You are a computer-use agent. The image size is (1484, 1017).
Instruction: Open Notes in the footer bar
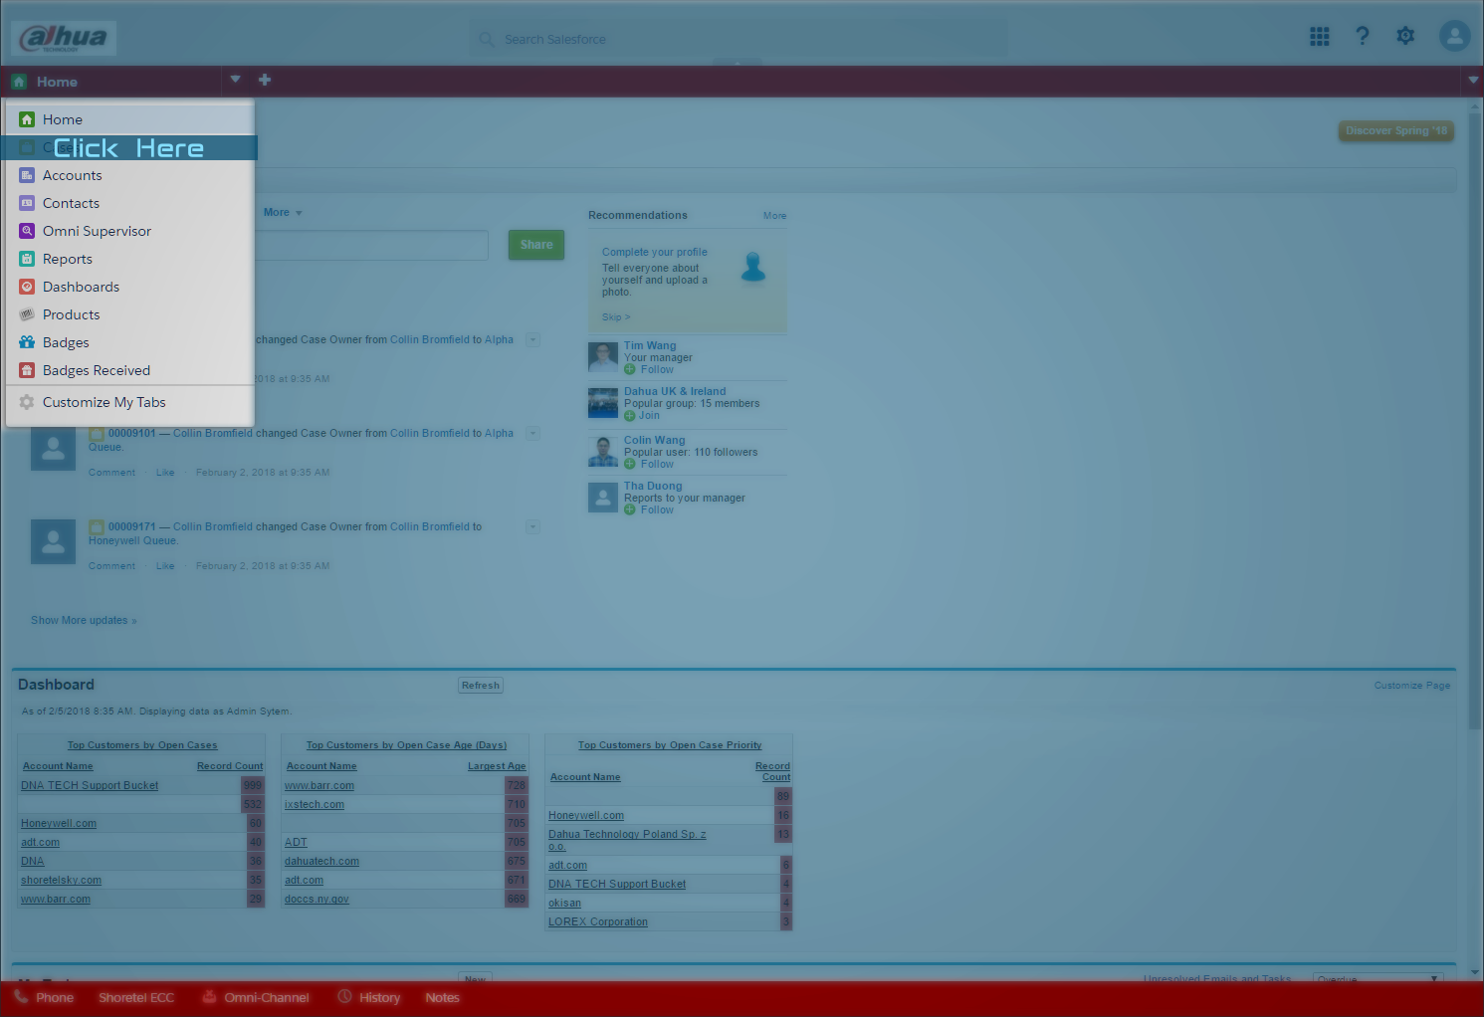tap(442, 997)
